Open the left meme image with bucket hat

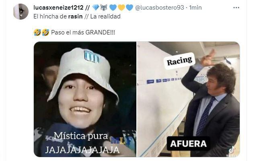[x=85, y=99]
